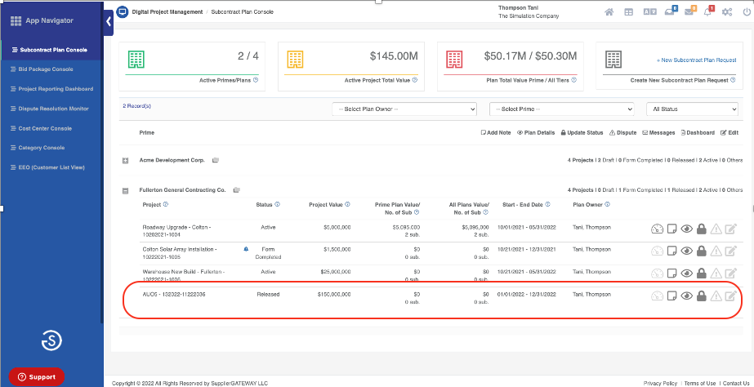
Task: Open the Select Prime dropdown
Action: (x=562, y=109)
